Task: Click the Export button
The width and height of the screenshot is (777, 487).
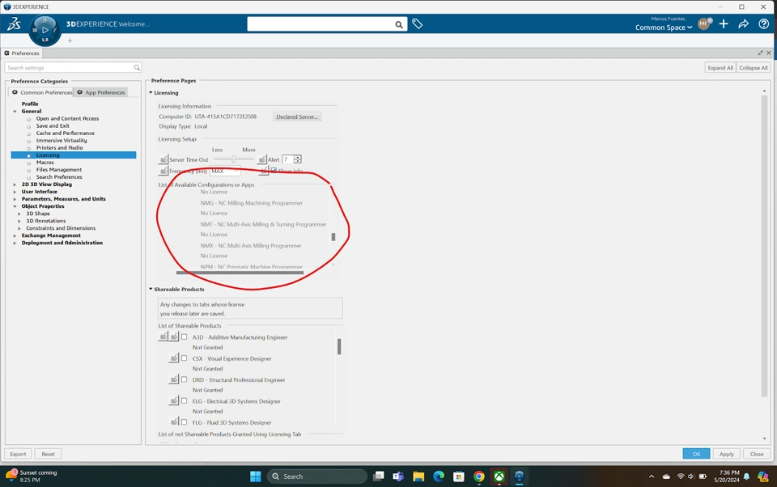Action: (x=18, y=454)
